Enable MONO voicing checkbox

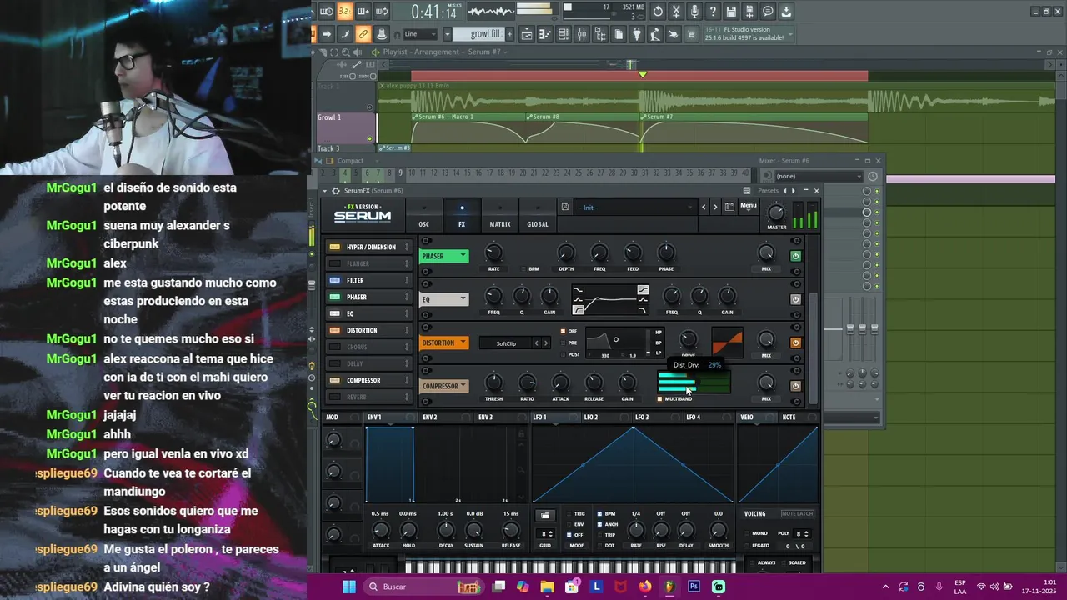click(x=747, y=533)
